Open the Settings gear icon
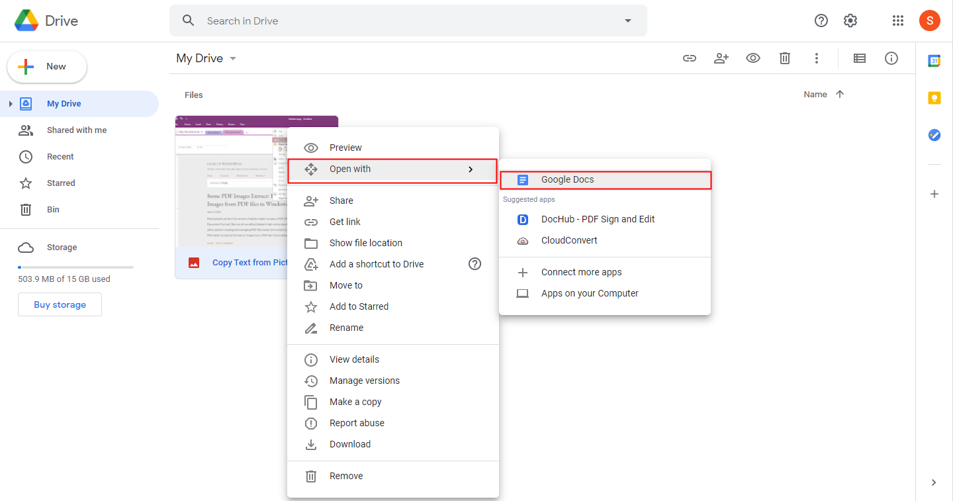 point(850,21)
